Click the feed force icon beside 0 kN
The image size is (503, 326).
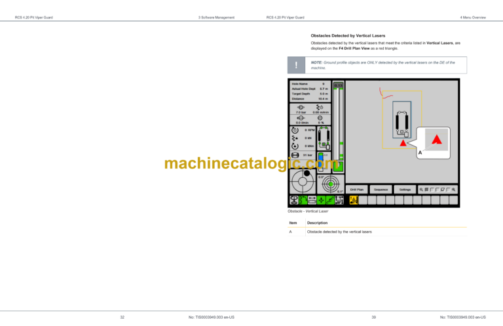click(x=295, y=138)
